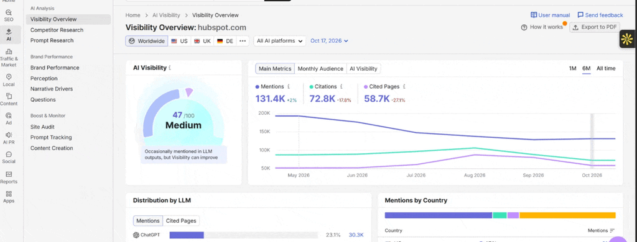The image size is (637, 242).
Task: Click the Cited Pages info icon
Action: tap(404, 86)
